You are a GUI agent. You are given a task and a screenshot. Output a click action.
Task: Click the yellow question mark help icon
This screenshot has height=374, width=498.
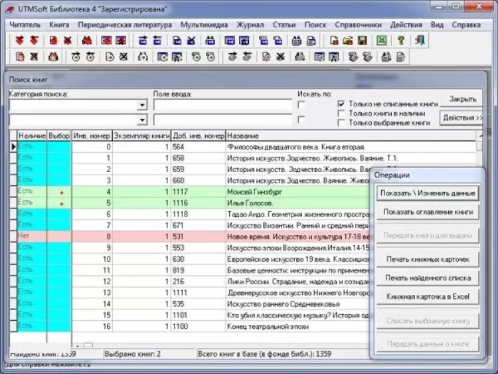pyautogui.click(x=401, y=41)
